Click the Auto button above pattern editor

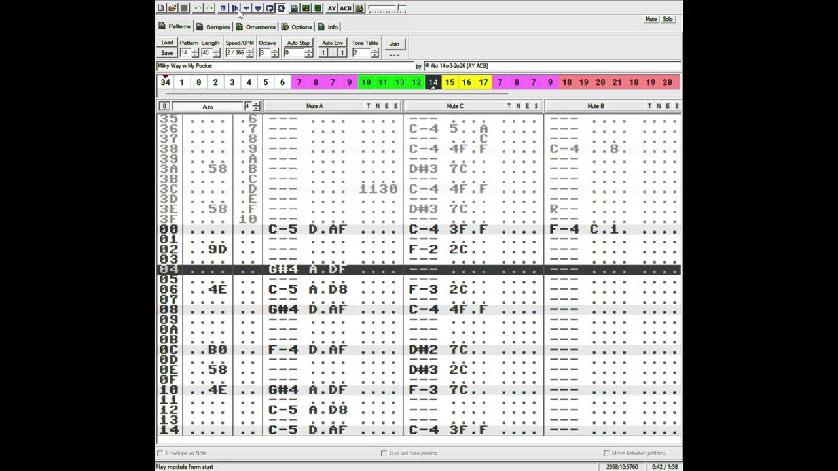pyautogui.click(x=208, y=107)
